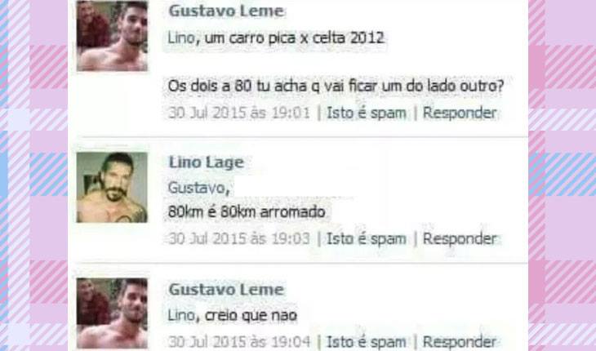The width and height of the screenshot is (596, 351).
Task: Select the text '80km é 80km arromado'
Action: 247,211
